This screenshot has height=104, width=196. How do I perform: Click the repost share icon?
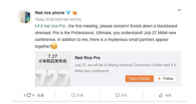(x=74, y=95)
